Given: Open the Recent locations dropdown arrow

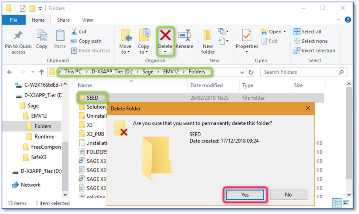Looking at the screenshot, I should click(x=33, y=72).
